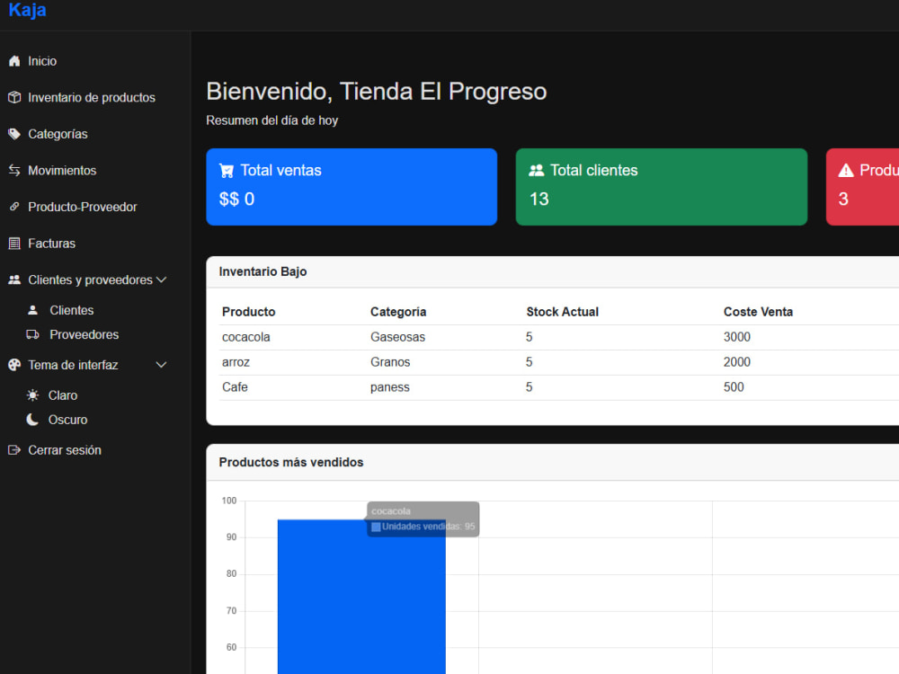Click the sun icon for Claro theme
The image size is (899, 674).
coord(32,395)
